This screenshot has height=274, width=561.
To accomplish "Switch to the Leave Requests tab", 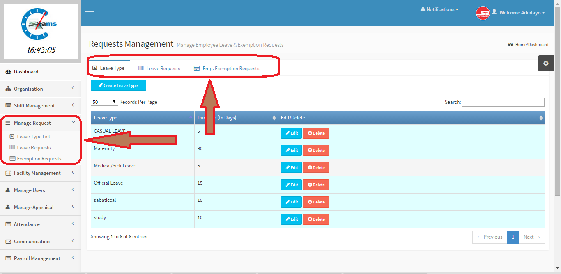I will pos(159,68).
